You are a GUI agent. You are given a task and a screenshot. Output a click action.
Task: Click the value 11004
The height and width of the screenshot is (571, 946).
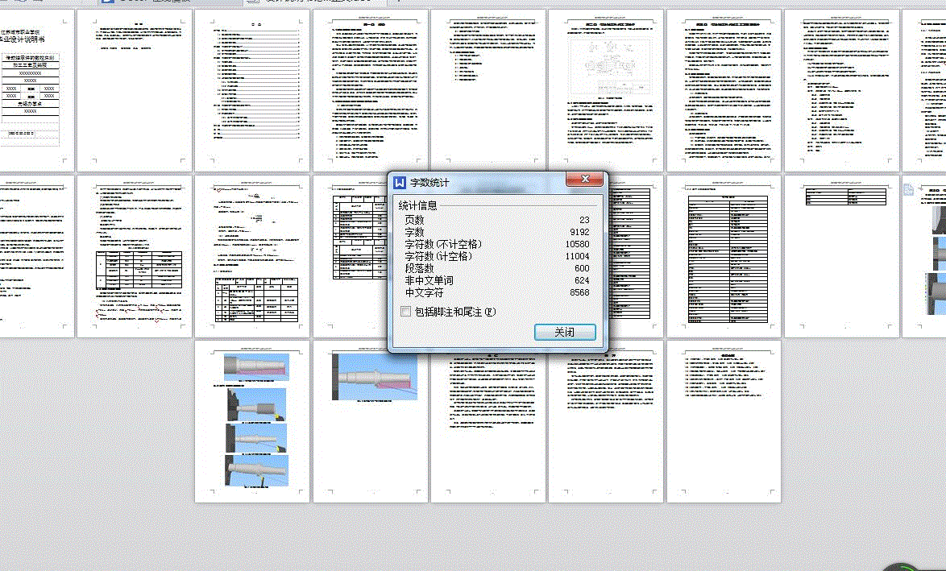tap(578, 256)
